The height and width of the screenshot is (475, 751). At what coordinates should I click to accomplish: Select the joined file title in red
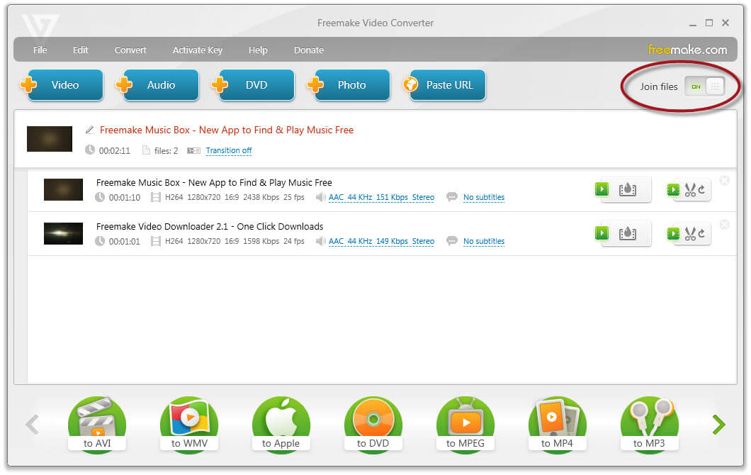point(227,130)
